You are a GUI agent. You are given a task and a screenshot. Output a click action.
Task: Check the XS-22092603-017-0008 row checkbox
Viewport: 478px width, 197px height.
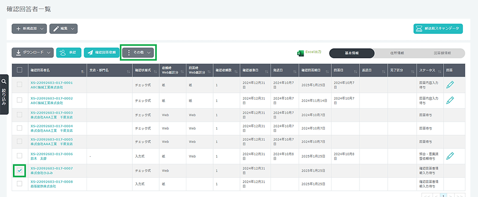point(20,184)
